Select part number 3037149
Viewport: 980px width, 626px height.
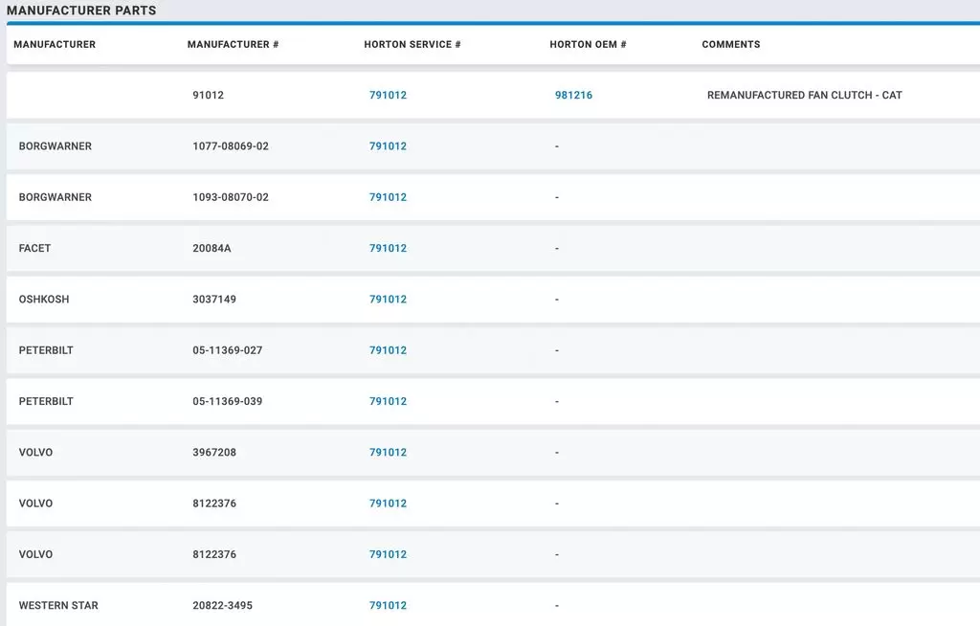pos(214,300)
